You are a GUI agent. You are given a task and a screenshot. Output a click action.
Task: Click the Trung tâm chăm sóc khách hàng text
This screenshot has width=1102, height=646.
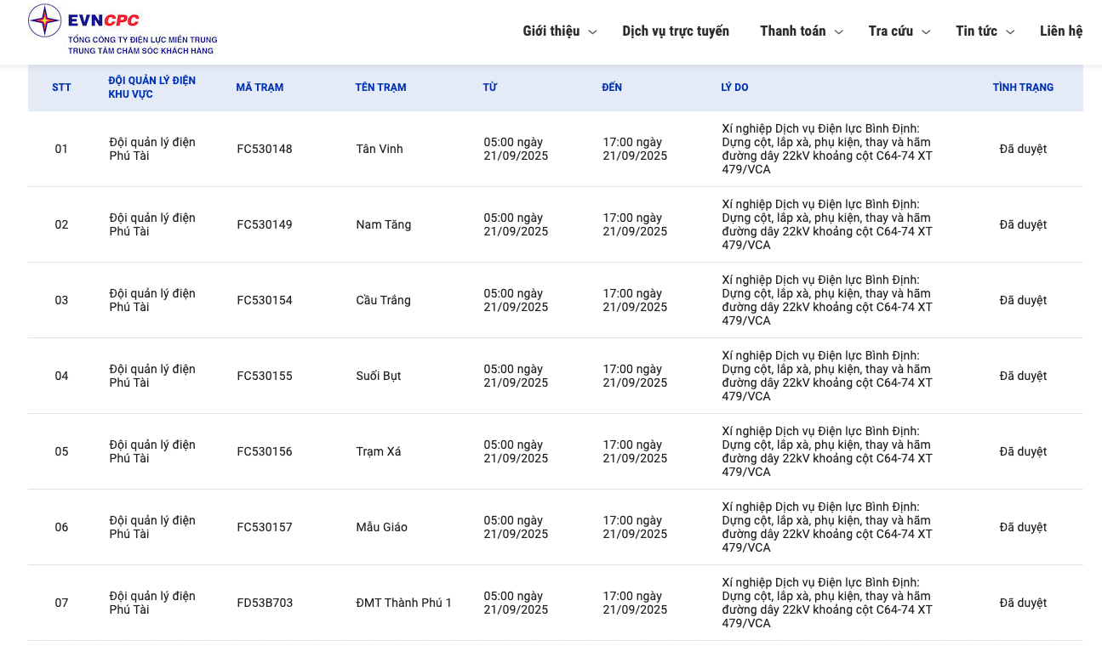140,51
